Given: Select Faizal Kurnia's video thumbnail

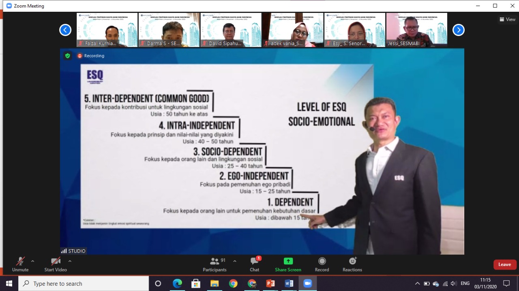Looking at the screenshot, I should click(107, 30).
